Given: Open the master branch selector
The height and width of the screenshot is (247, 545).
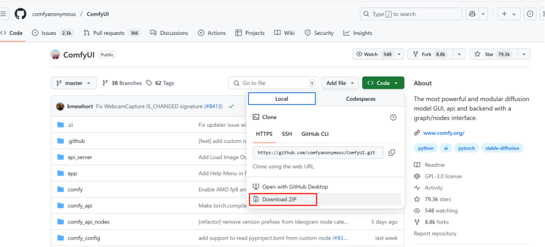Looking at the screenshot, I should [x=73, y=83].
